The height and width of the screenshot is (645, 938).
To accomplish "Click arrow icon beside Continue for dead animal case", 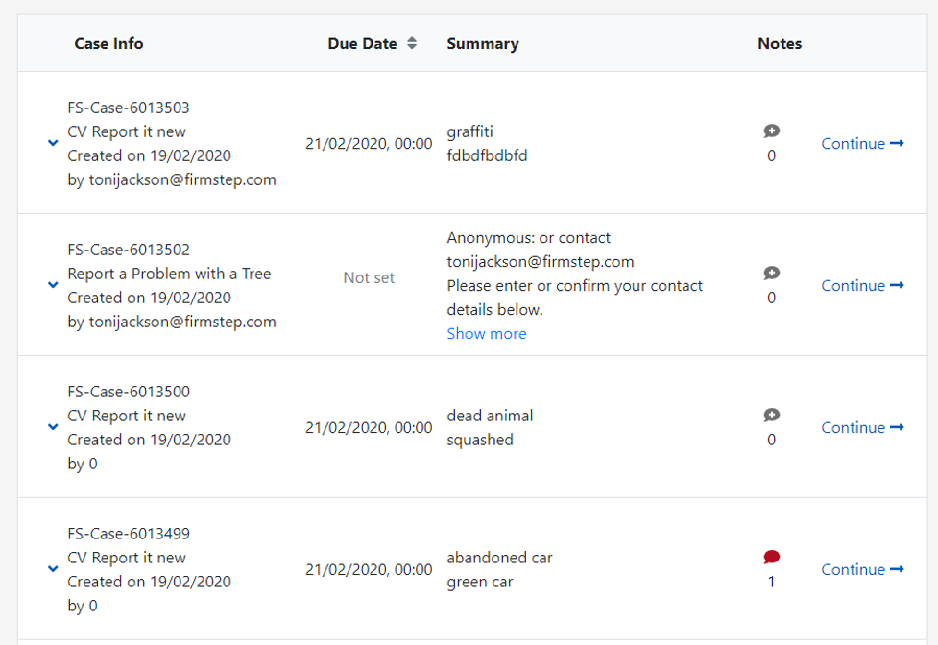I will coord(897,427).
